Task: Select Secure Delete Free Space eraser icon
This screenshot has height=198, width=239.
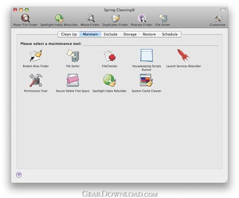Action: (x=73, y=81)
